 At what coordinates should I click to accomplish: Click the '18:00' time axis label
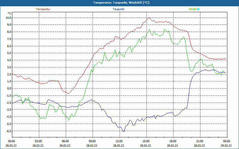pos(173,141)
